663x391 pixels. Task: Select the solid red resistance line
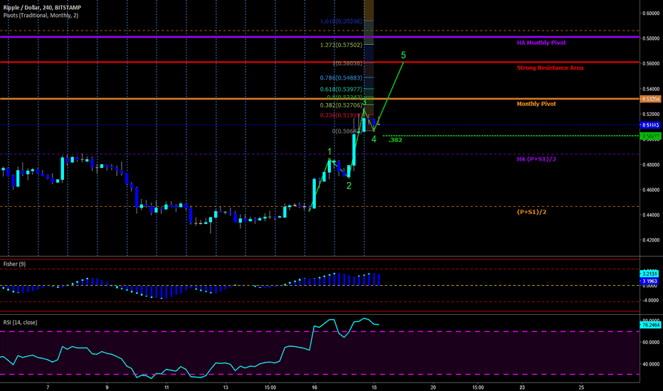(x=319, y=62)
